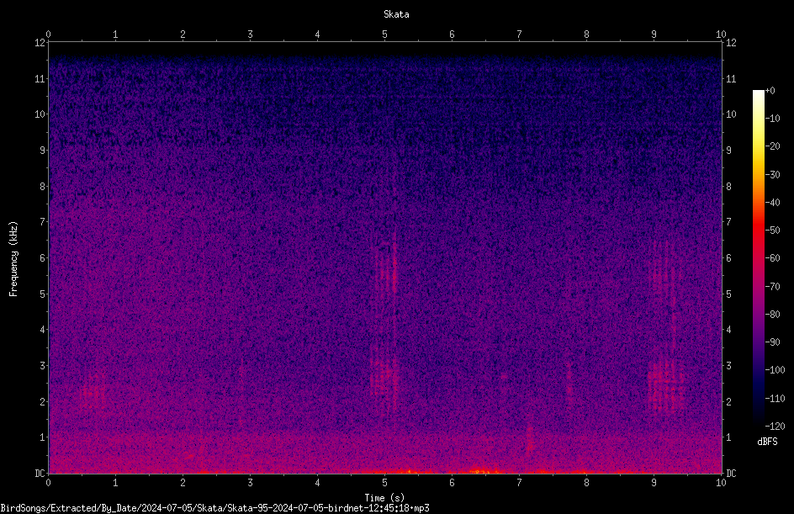Click '2' on the top time axis

183,34
